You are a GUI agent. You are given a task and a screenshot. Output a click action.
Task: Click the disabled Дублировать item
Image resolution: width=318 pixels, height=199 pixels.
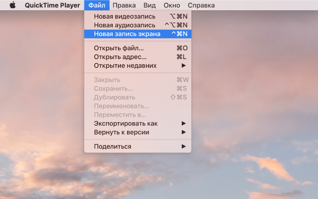pyautogui.click(x=138, y=98)
